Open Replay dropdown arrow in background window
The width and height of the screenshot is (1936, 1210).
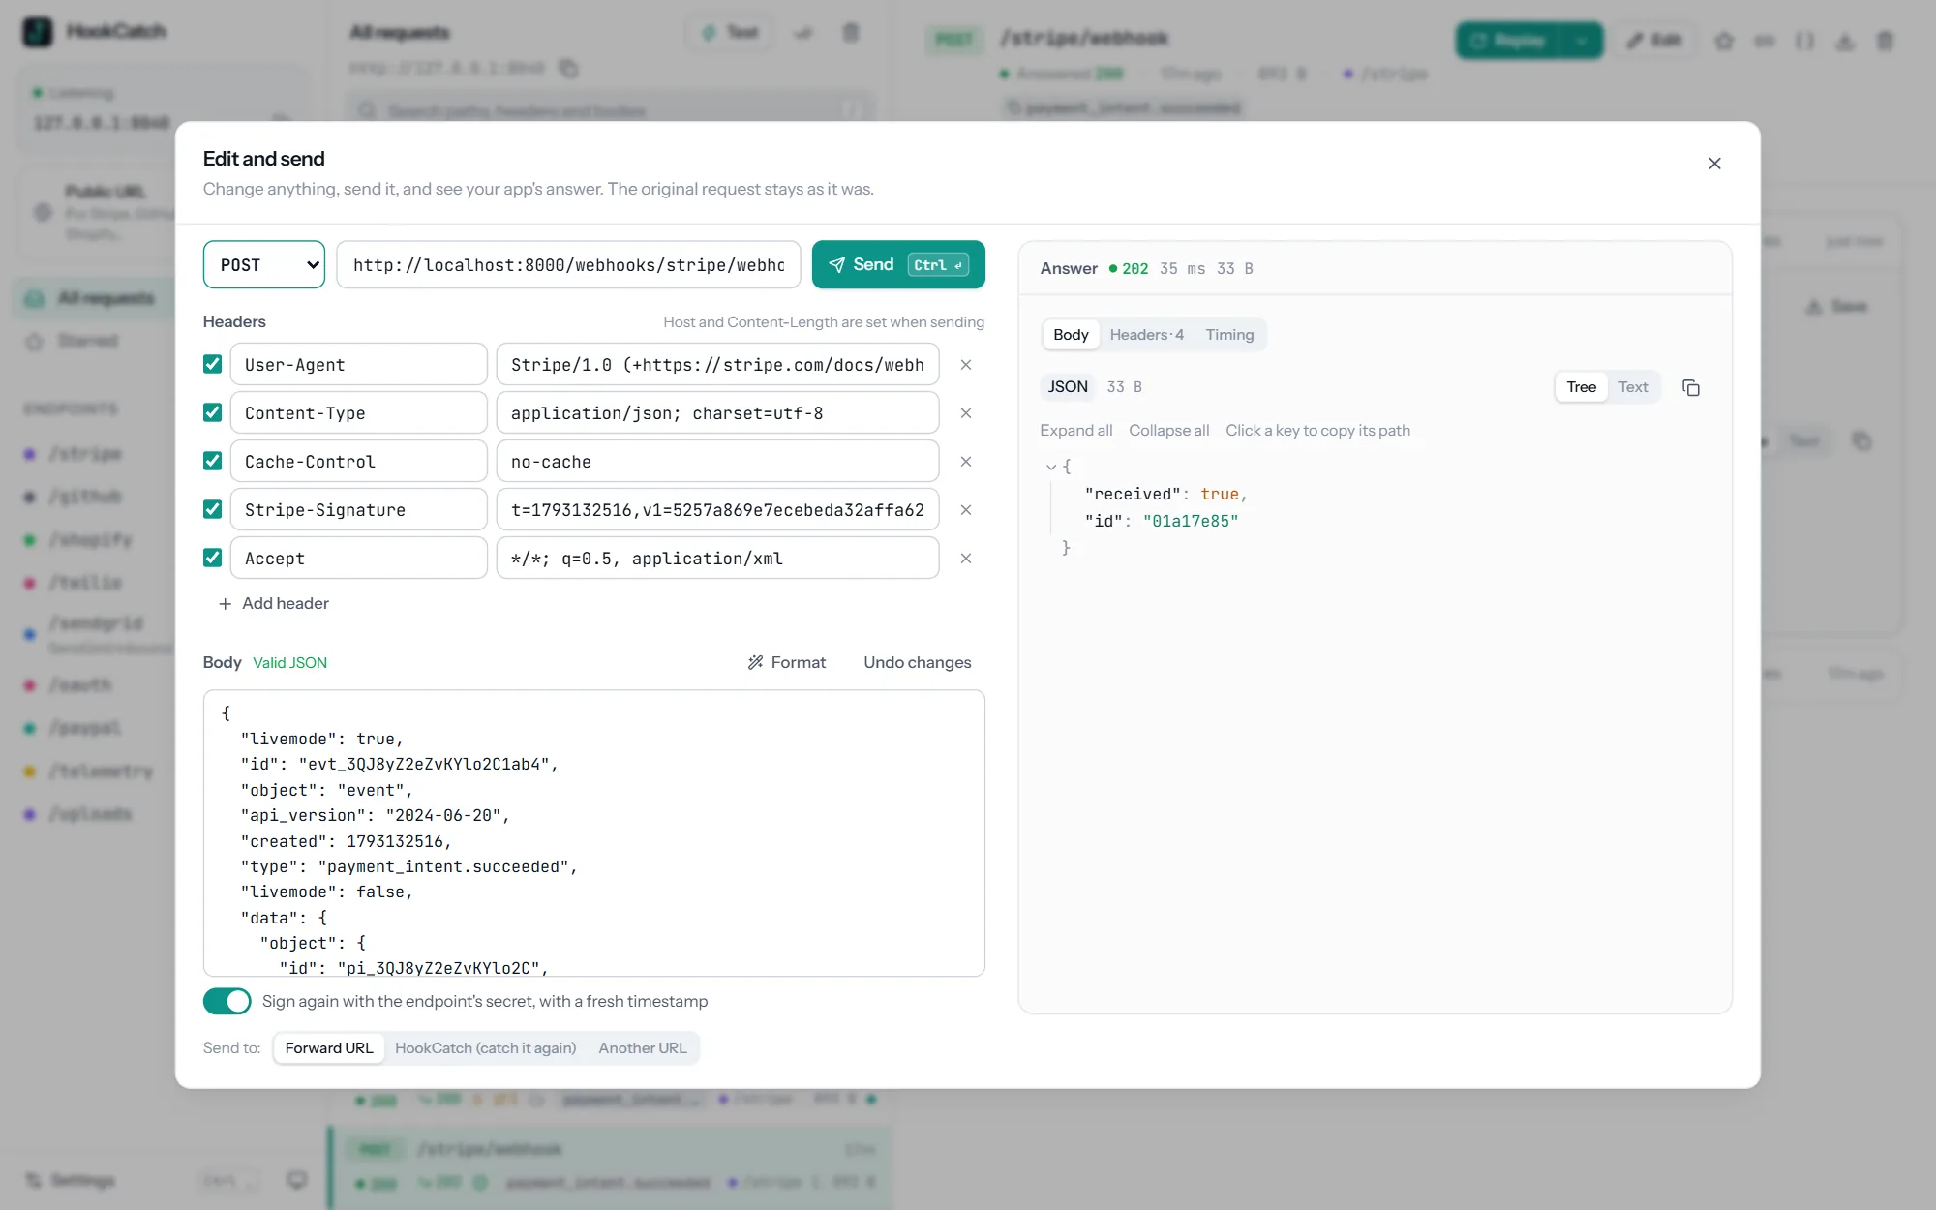pos(1582,41)
